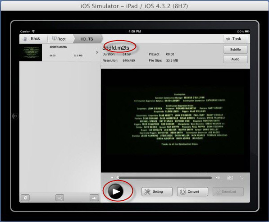
Task: Click the Played value 00:00
Action: pos(170,54)
